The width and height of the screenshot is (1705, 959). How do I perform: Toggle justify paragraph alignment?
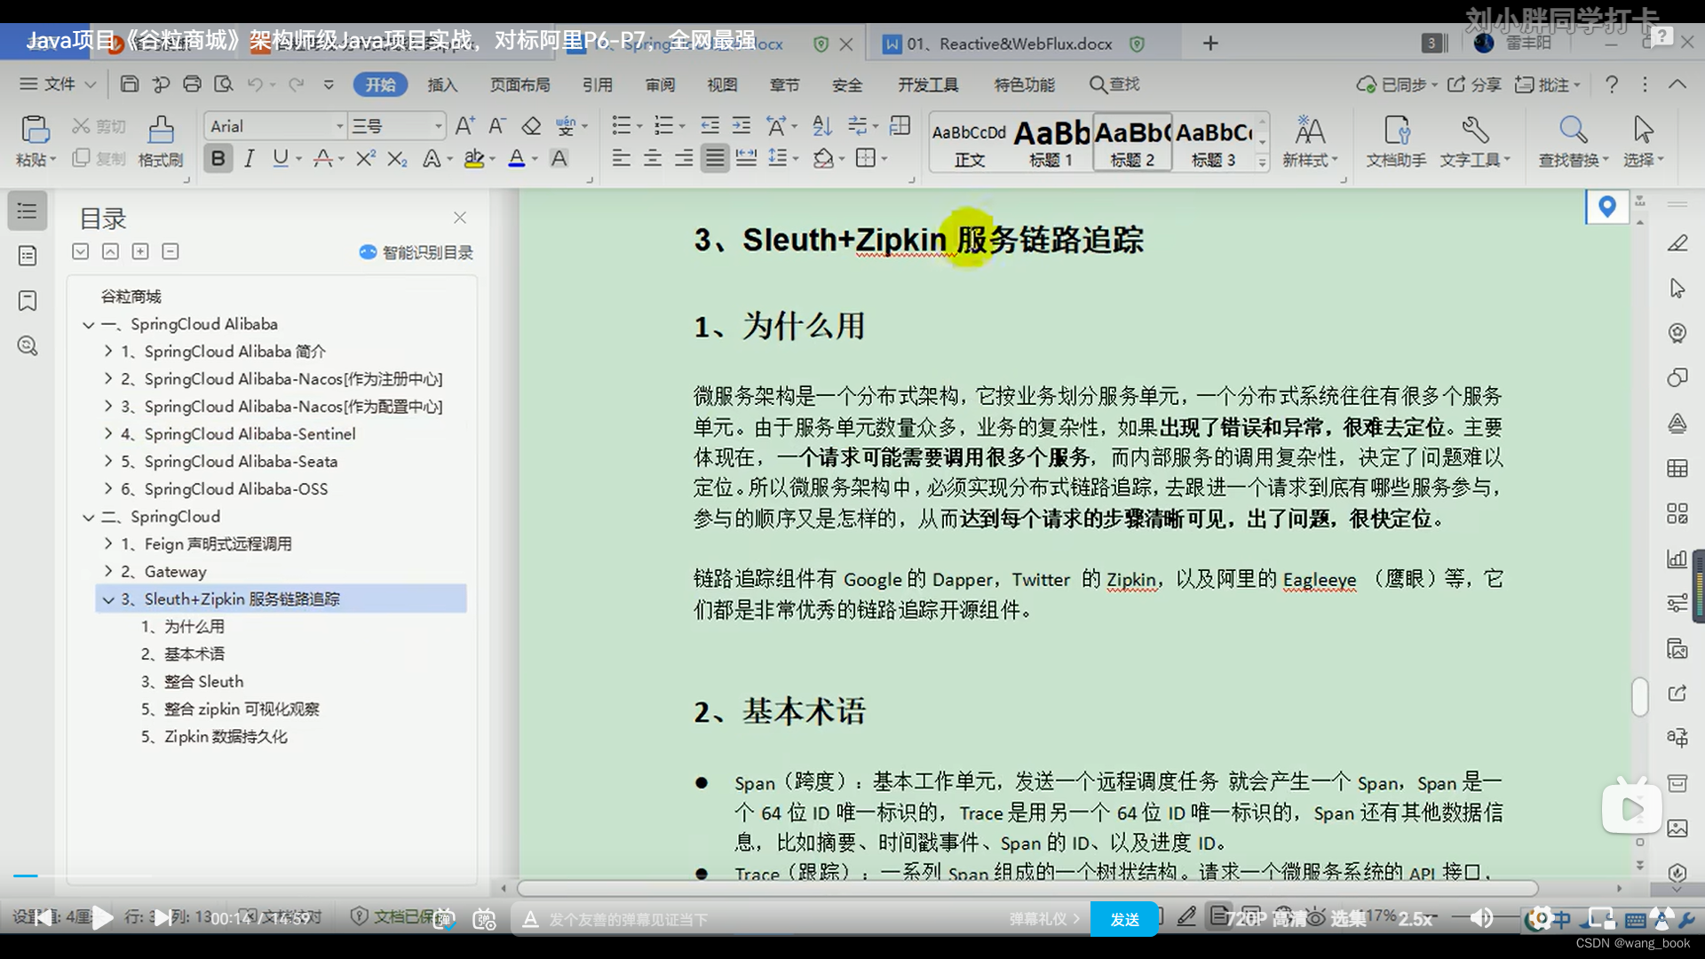click(x=715, y=159)
